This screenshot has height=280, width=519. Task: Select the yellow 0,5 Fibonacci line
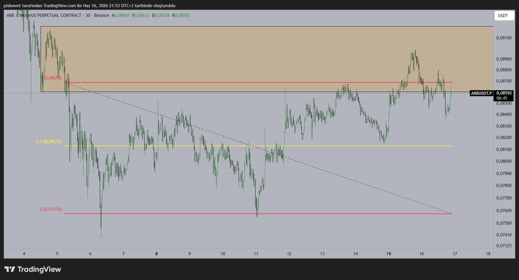click(259, 146)
